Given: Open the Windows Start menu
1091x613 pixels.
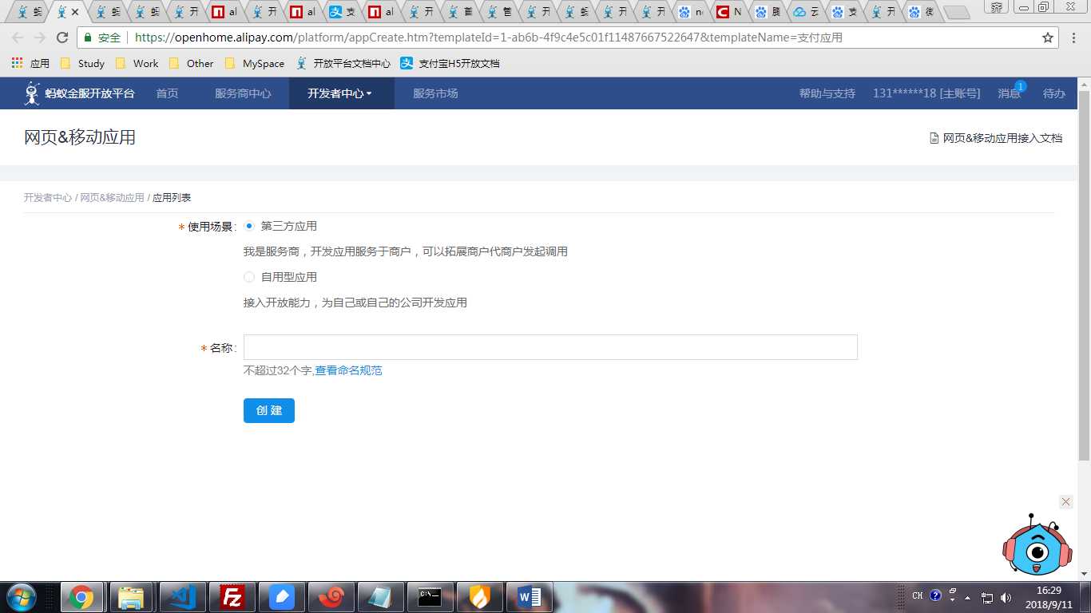Looking at the screenshot, I should 20,597.
